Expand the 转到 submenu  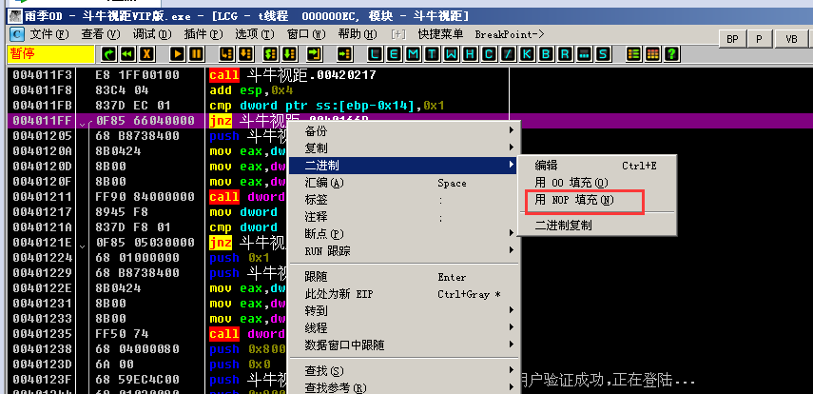[x=403, y=311]
